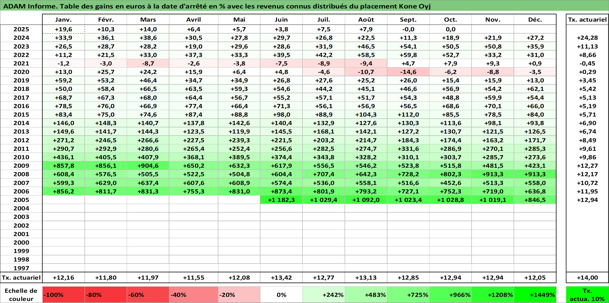Image resolution: width=609 pixels, height=303 pixels.
Task: Click the green "Tx. actua. 10%" cell
Action: [x=587, y=295]
